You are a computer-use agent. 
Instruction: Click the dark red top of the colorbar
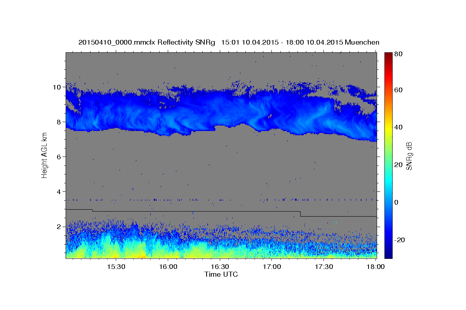pyautogui.click(x=388, y=55)
